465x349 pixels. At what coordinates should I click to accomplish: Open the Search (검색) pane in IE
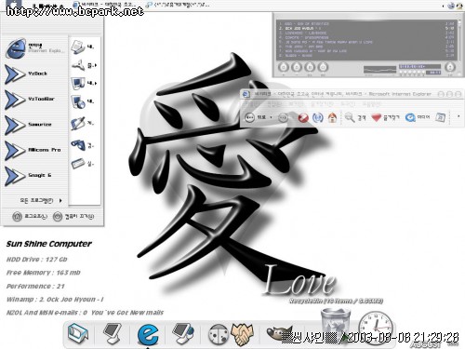click(355, 117)
